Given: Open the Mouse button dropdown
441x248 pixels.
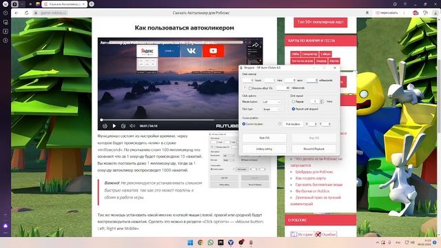Looking at the screenshot, I should tap(271, 102).
